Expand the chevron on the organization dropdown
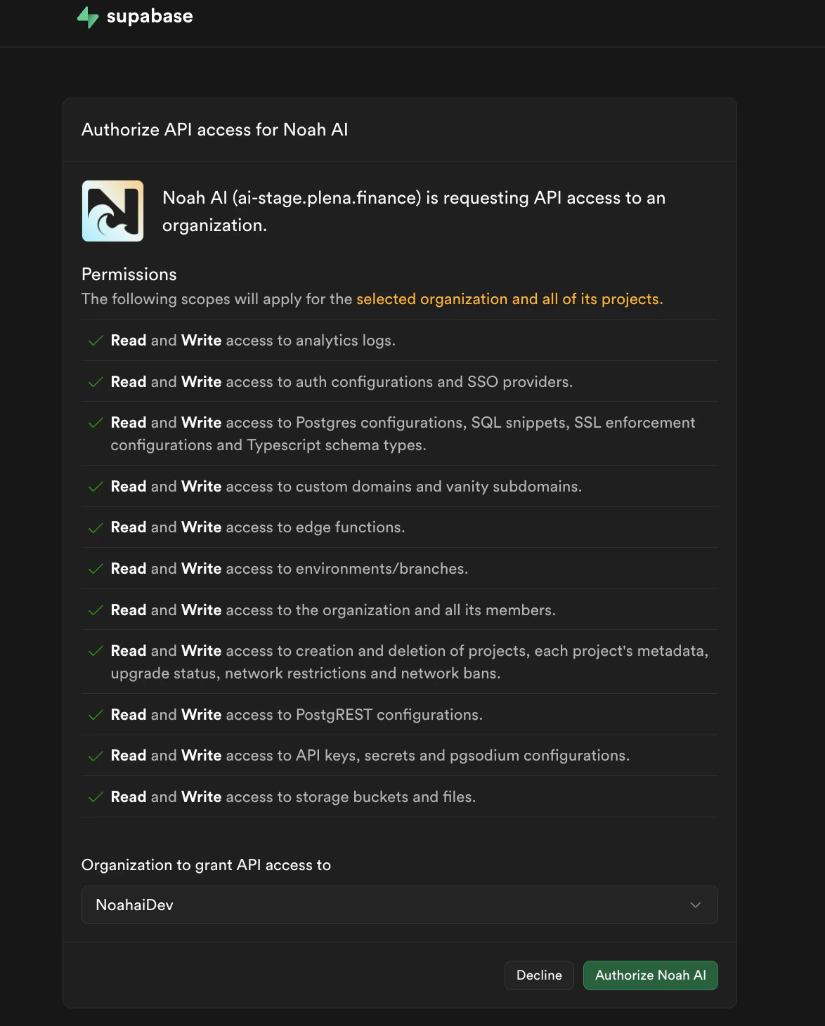The width and height of the screenshot is (825, 1026). [x=695, y=905]
